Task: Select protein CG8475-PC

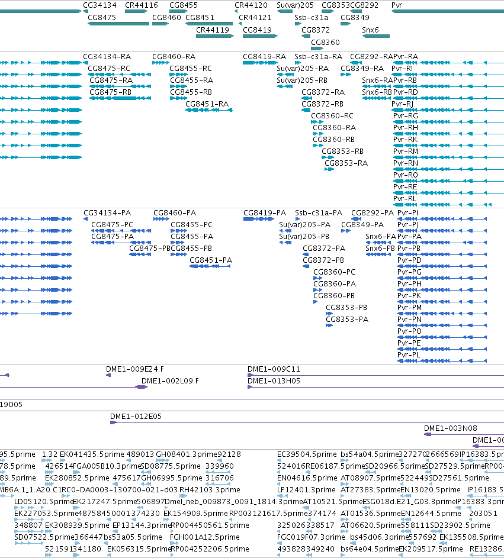Action: [112, 224]
